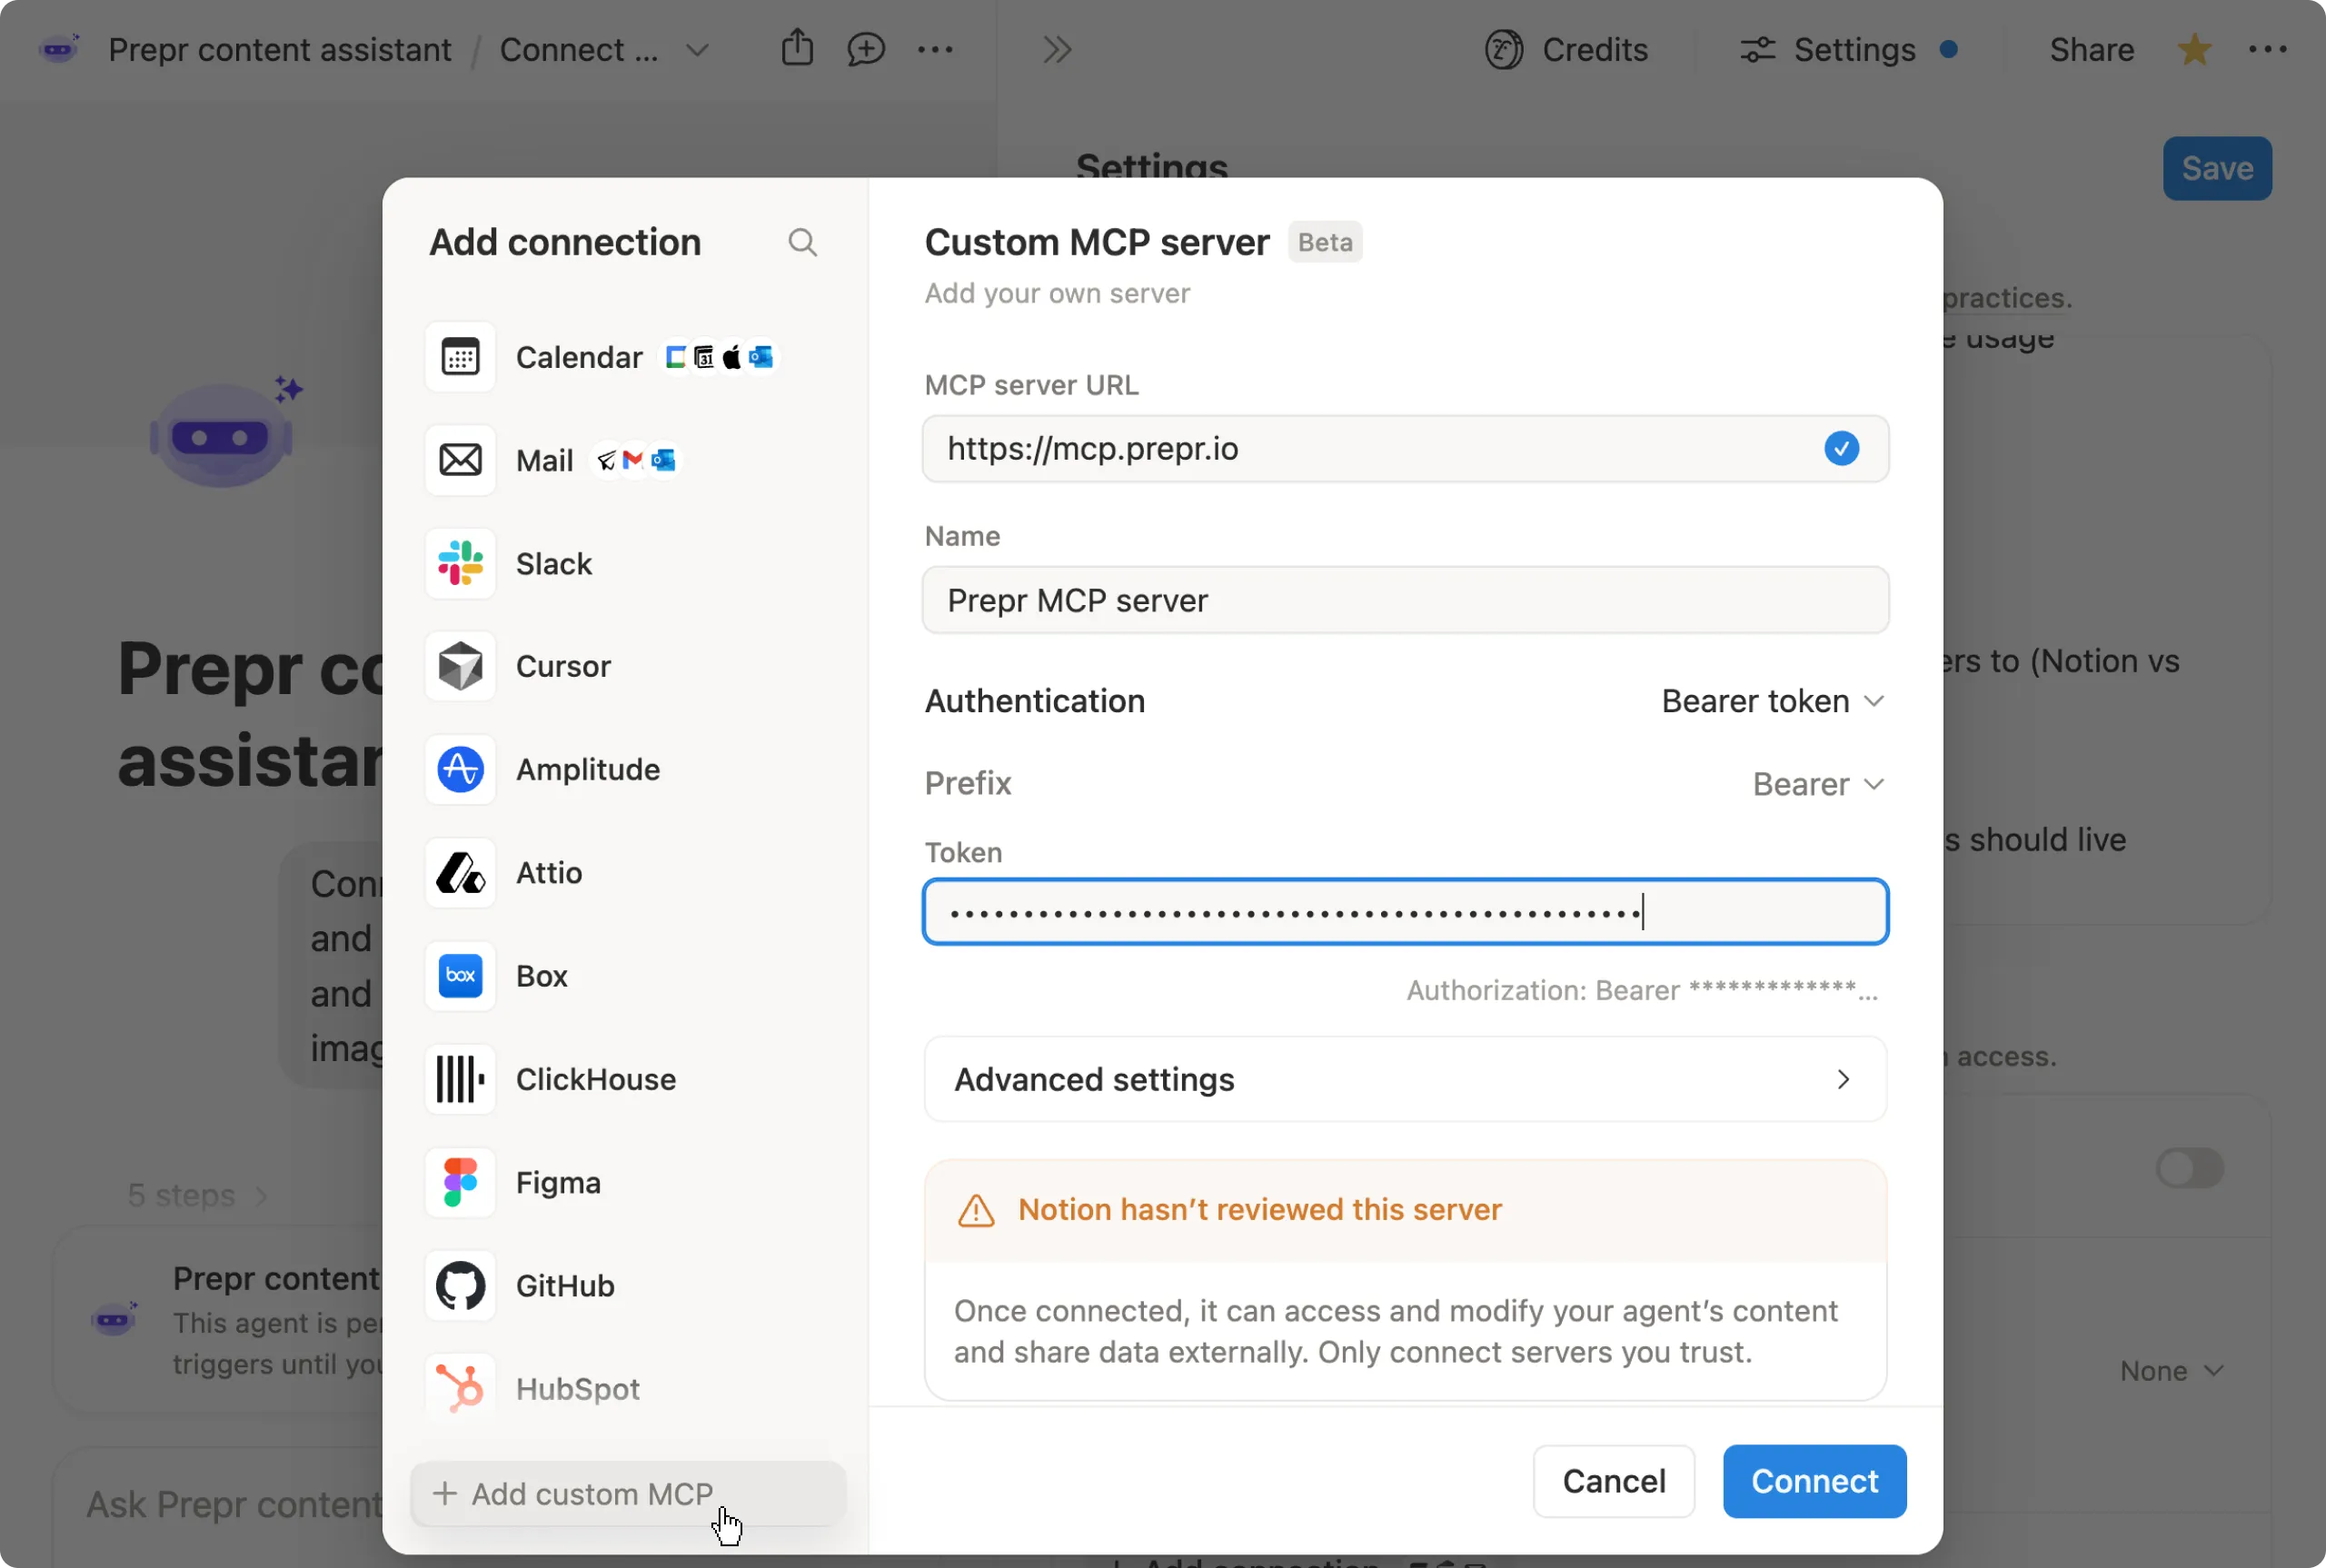Choose the GitHub logo icon

[x=460, y=1286]
